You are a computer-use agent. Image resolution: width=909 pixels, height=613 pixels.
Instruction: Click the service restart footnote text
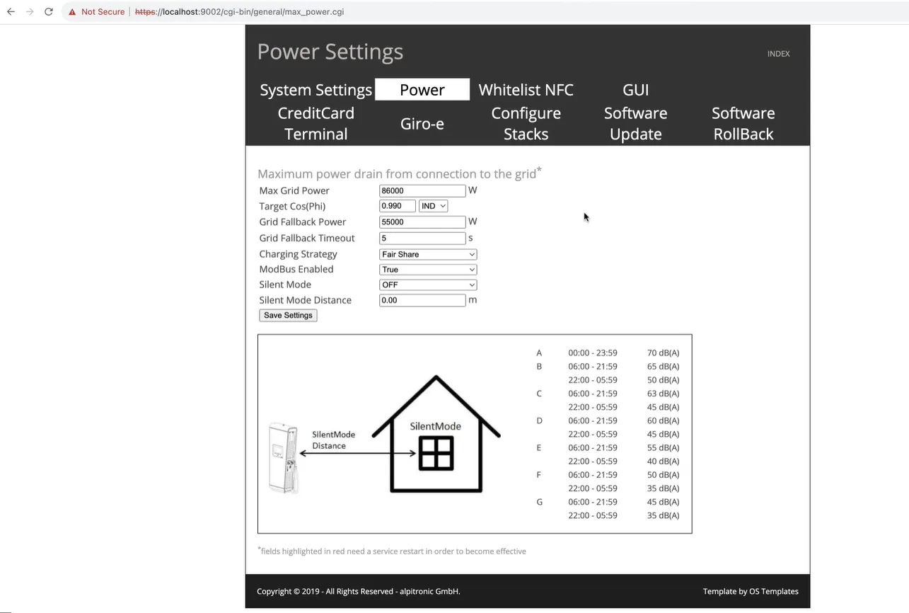(x=393, y=551)
